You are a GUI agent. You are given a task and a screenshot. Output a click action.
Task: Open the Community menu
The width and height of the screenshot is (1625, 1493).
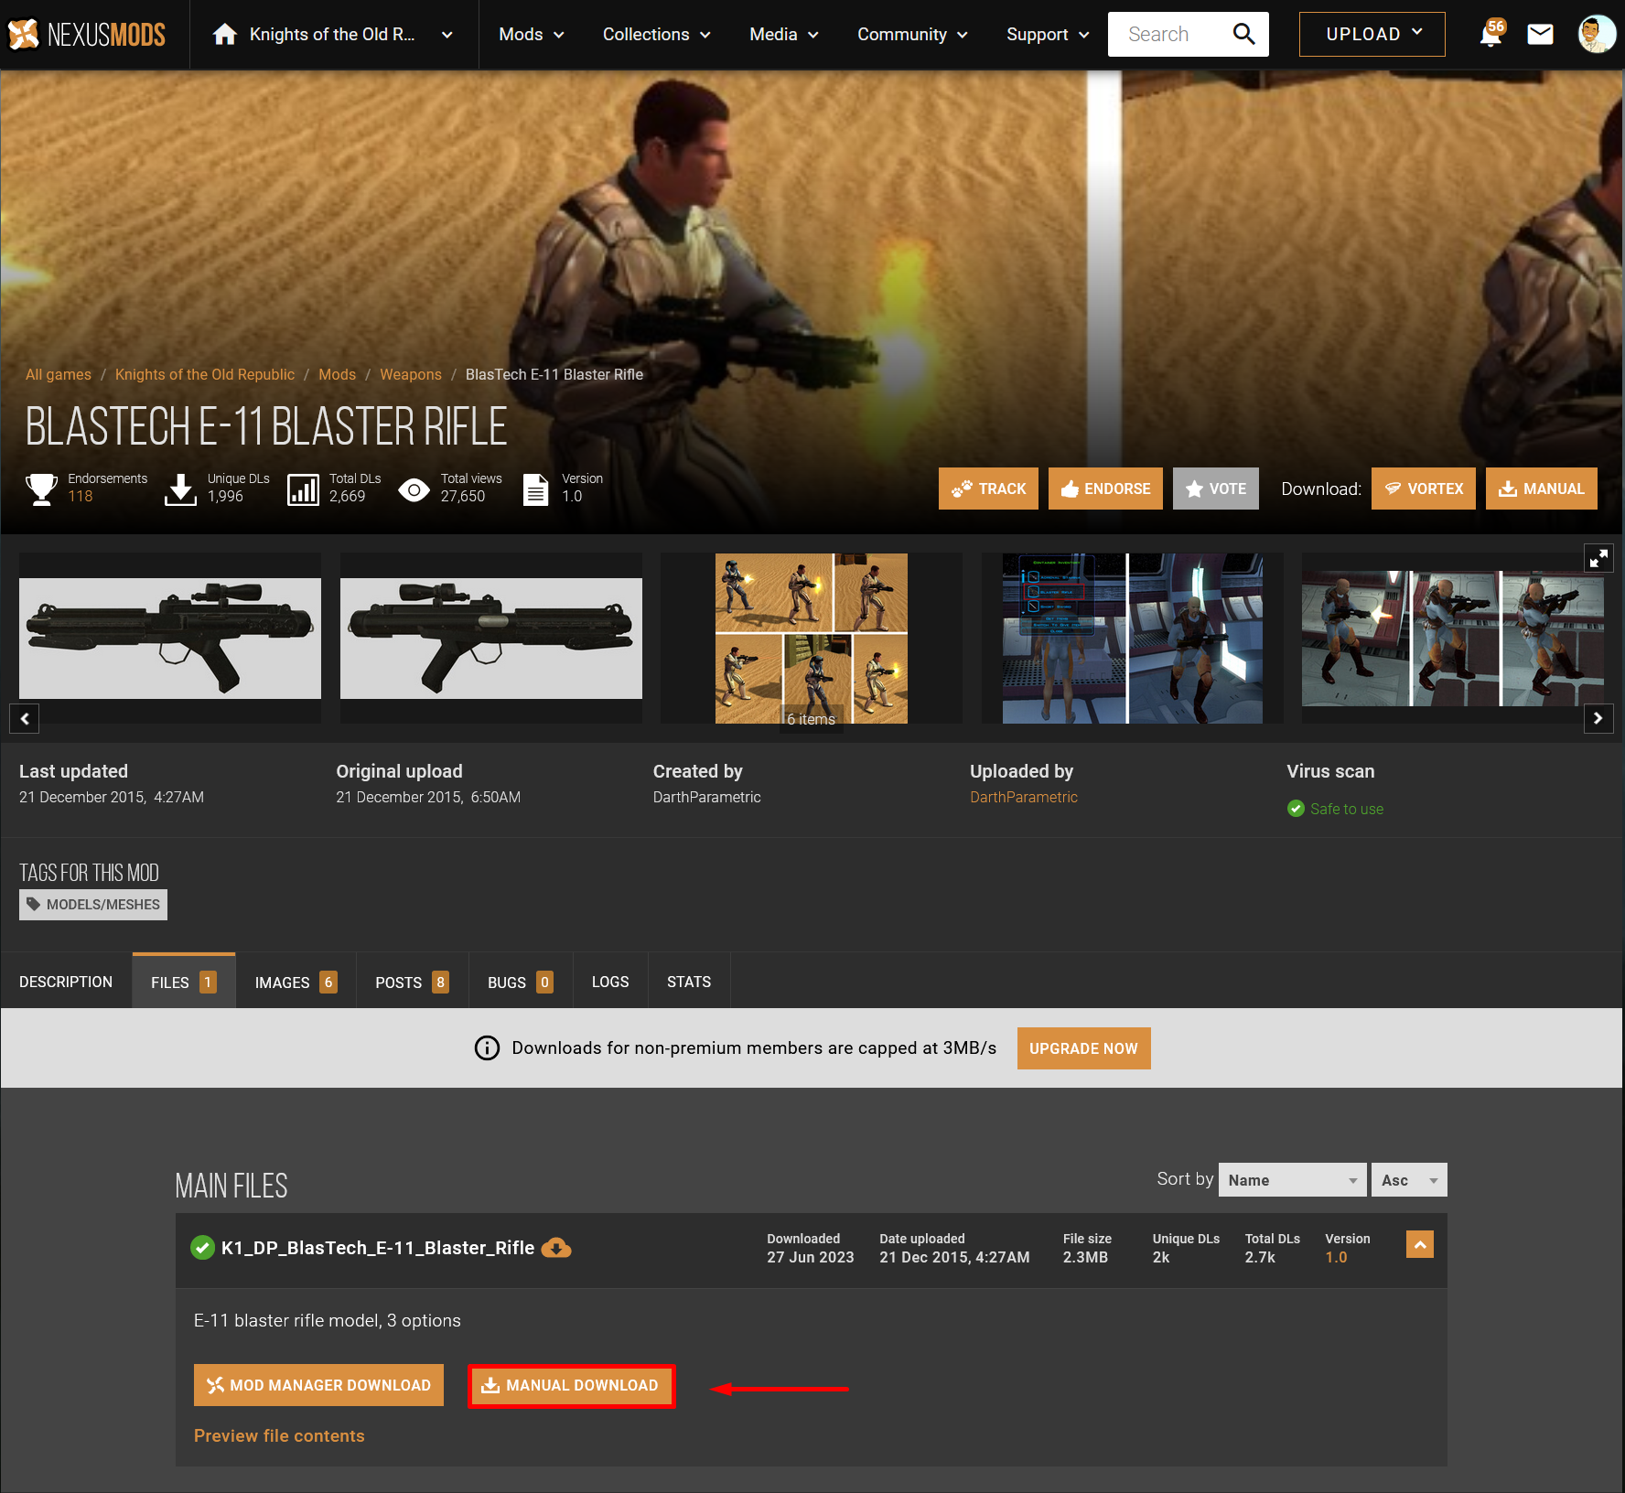pos(912,35)
